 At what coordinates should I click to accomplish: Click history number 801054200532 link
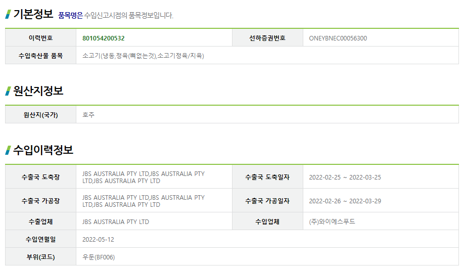[x=104, y=38]
